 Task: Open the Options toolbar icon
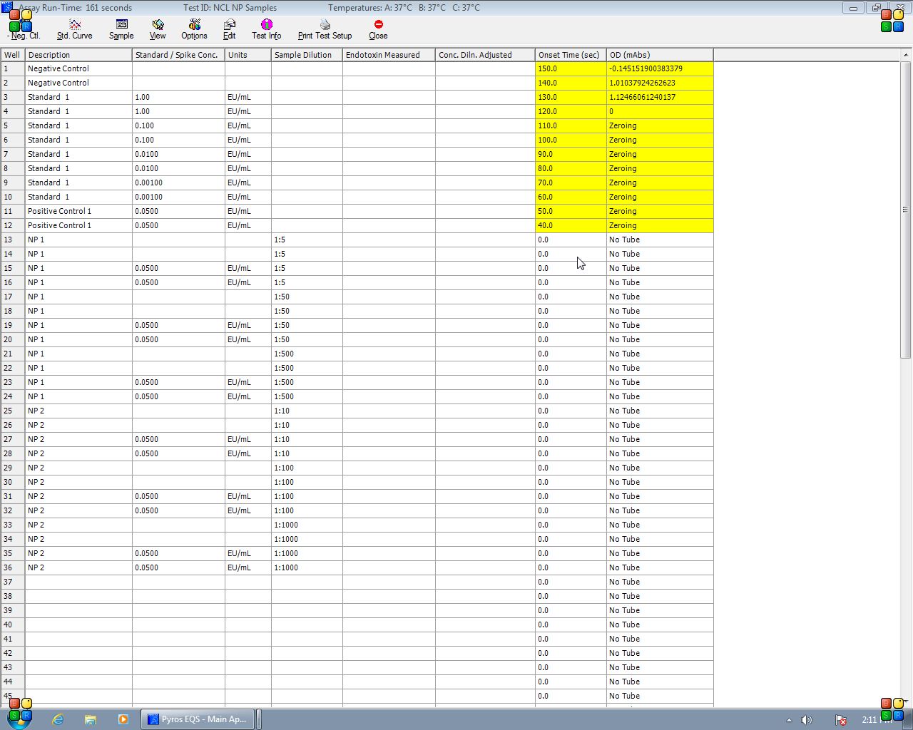point(194,29)
